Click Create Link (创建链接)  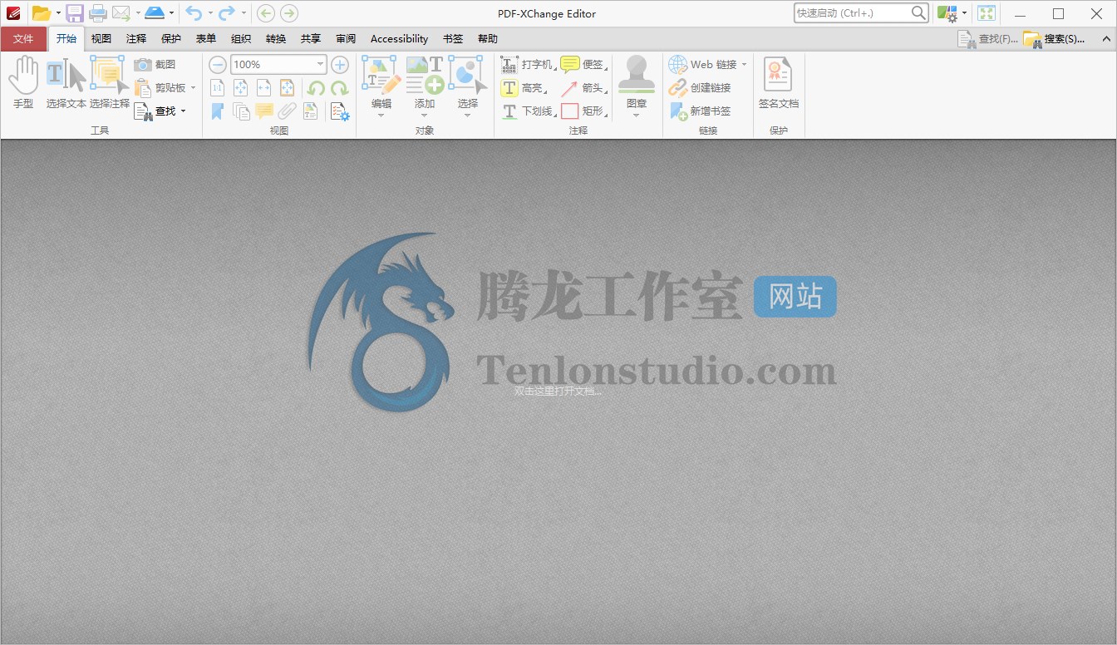(700, 87)
